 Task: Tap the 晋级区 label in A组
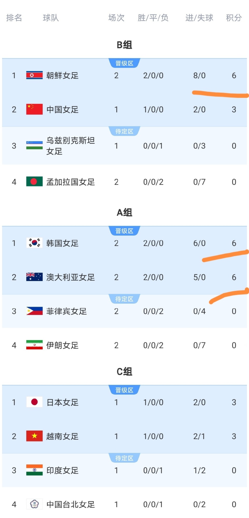pyautogui.click(x=125, y=231)
